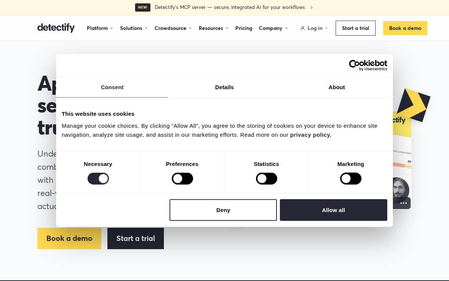Click the 'This website uses cookies' heading

pyautogui.click(x=98, y=114)
